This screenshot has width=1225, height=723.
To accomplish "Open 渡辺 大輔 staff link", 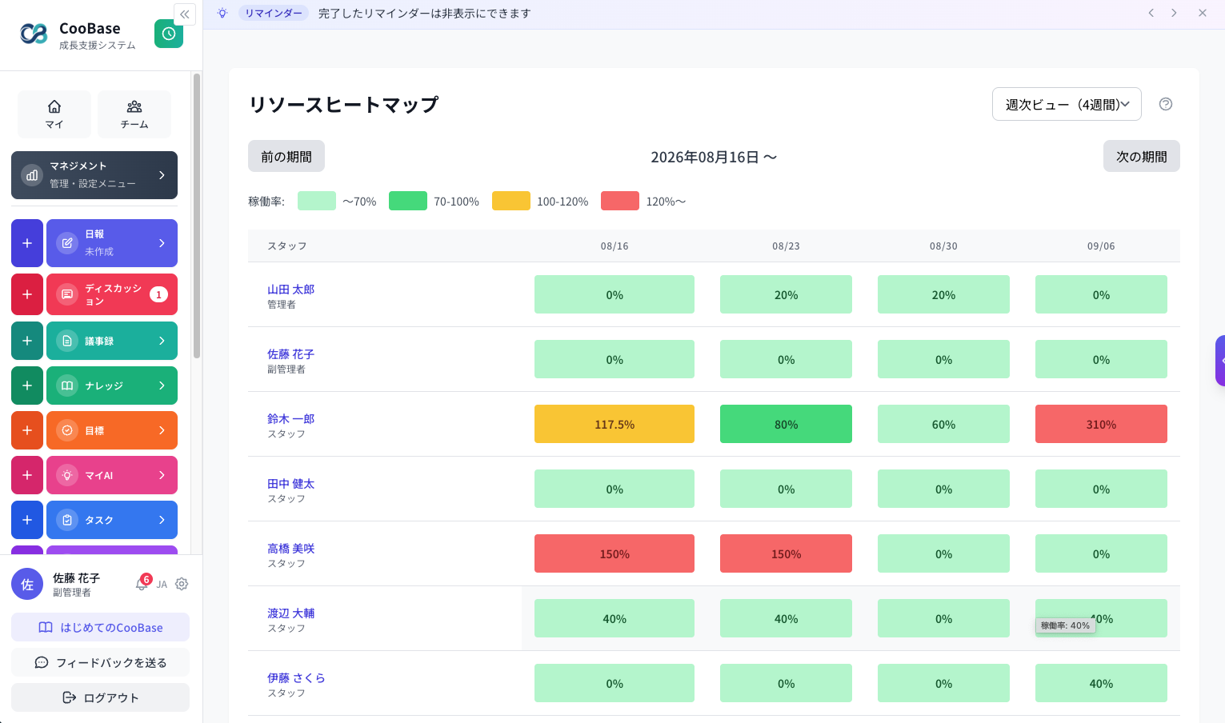I will pyautogui.click(x=291, y=613).
